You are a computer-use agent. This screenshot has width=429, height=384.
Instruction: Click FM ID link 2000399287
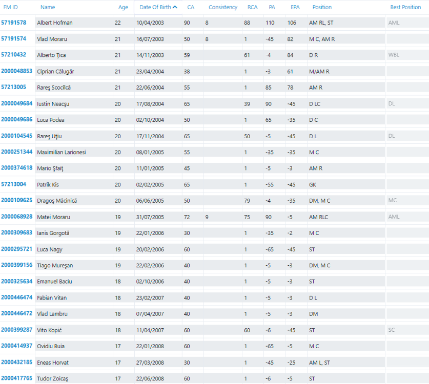click(16, 330)
